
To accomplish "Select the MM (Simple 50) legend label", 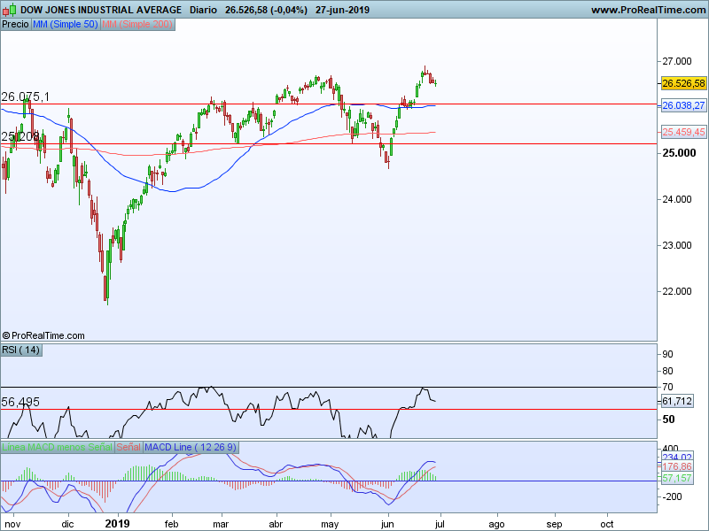I will coord(65,25).
